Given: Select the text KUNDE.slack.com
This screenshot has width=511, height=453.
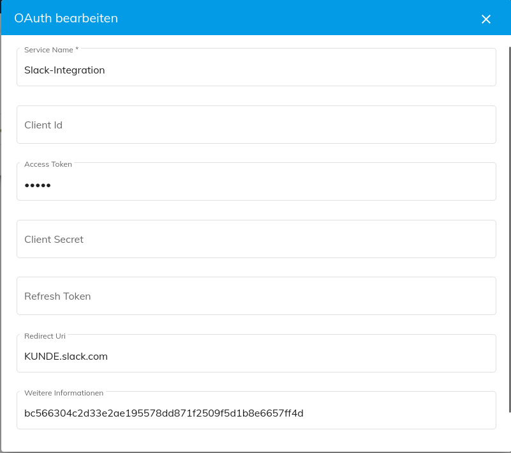Looking at the screenshot, I should (x=66, y=357).
